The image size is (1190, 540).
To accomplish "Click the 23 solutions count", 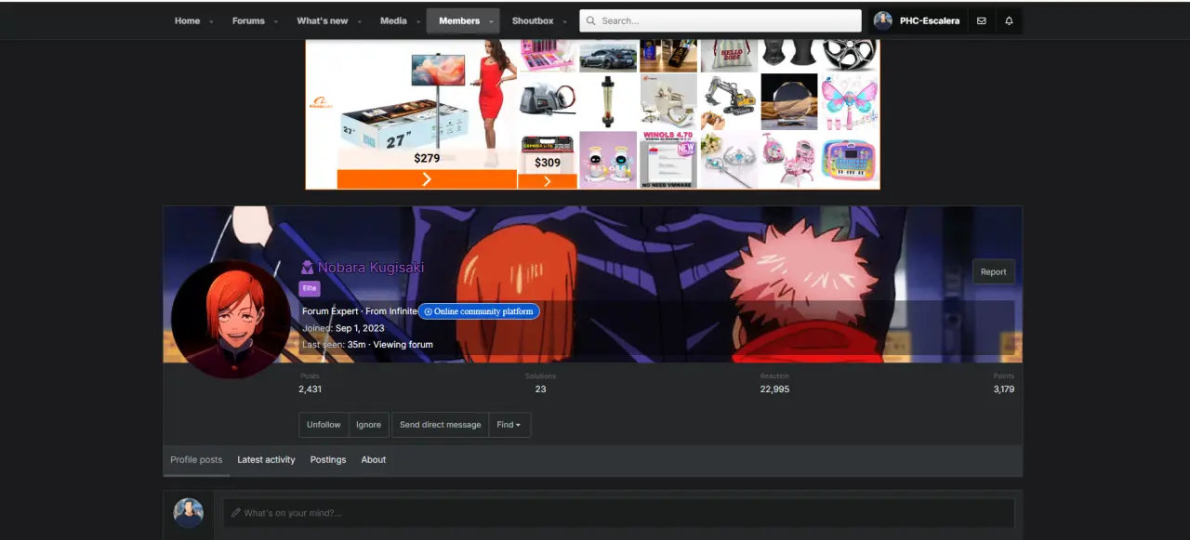I will pos(540,389).
